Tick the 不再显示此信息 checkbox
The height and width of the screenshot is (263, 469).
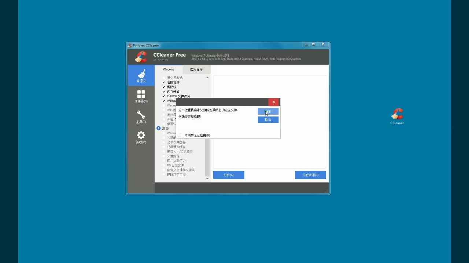[180, 135]
